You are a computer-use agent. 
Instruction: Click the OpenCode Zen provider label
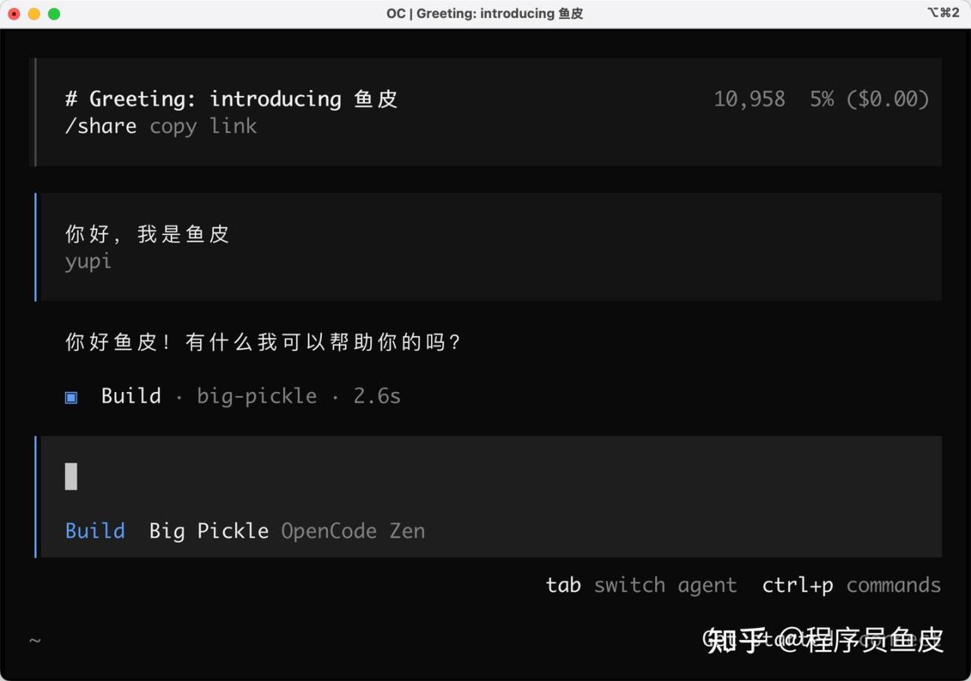click(x=353, y=531)
